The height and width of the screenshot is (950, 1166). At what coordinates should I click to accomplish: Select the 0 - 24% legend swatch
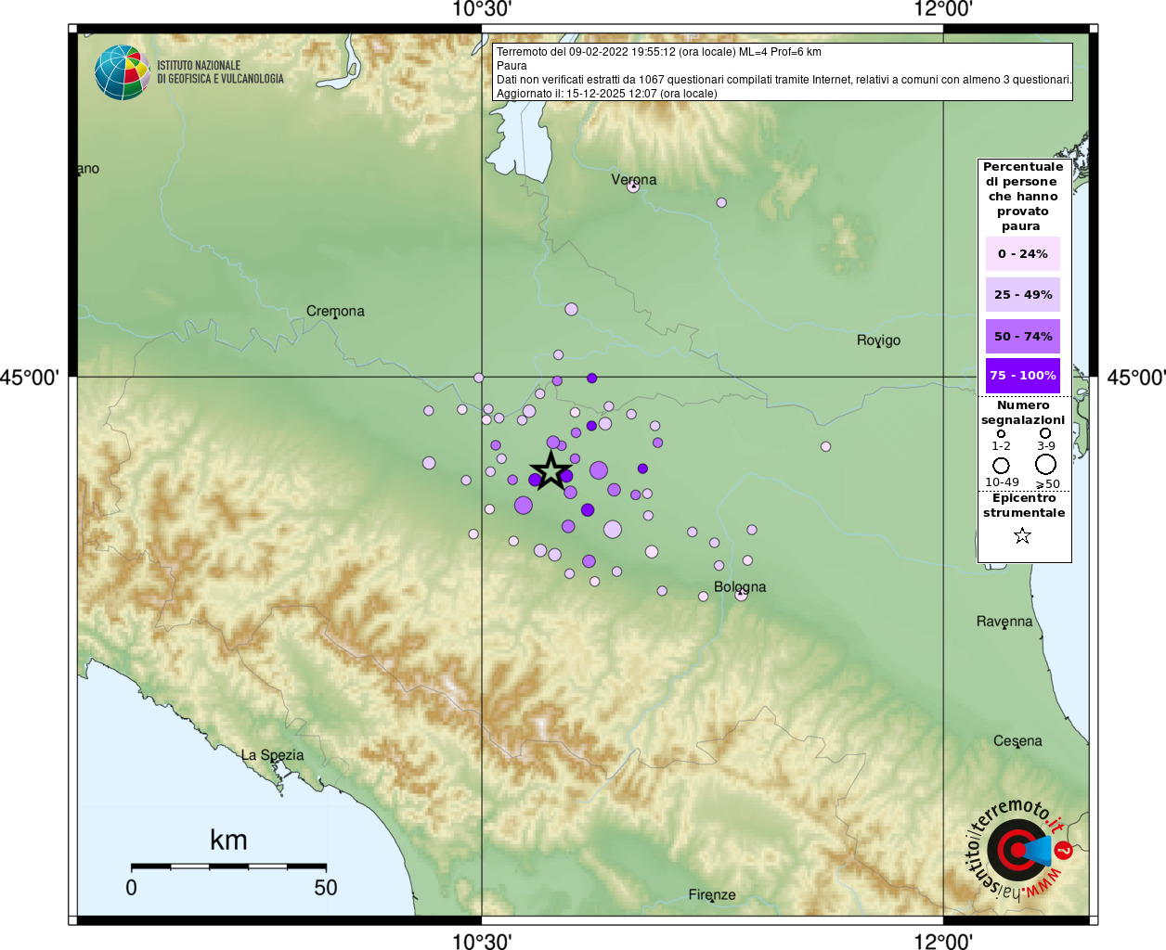[1022, 253]
